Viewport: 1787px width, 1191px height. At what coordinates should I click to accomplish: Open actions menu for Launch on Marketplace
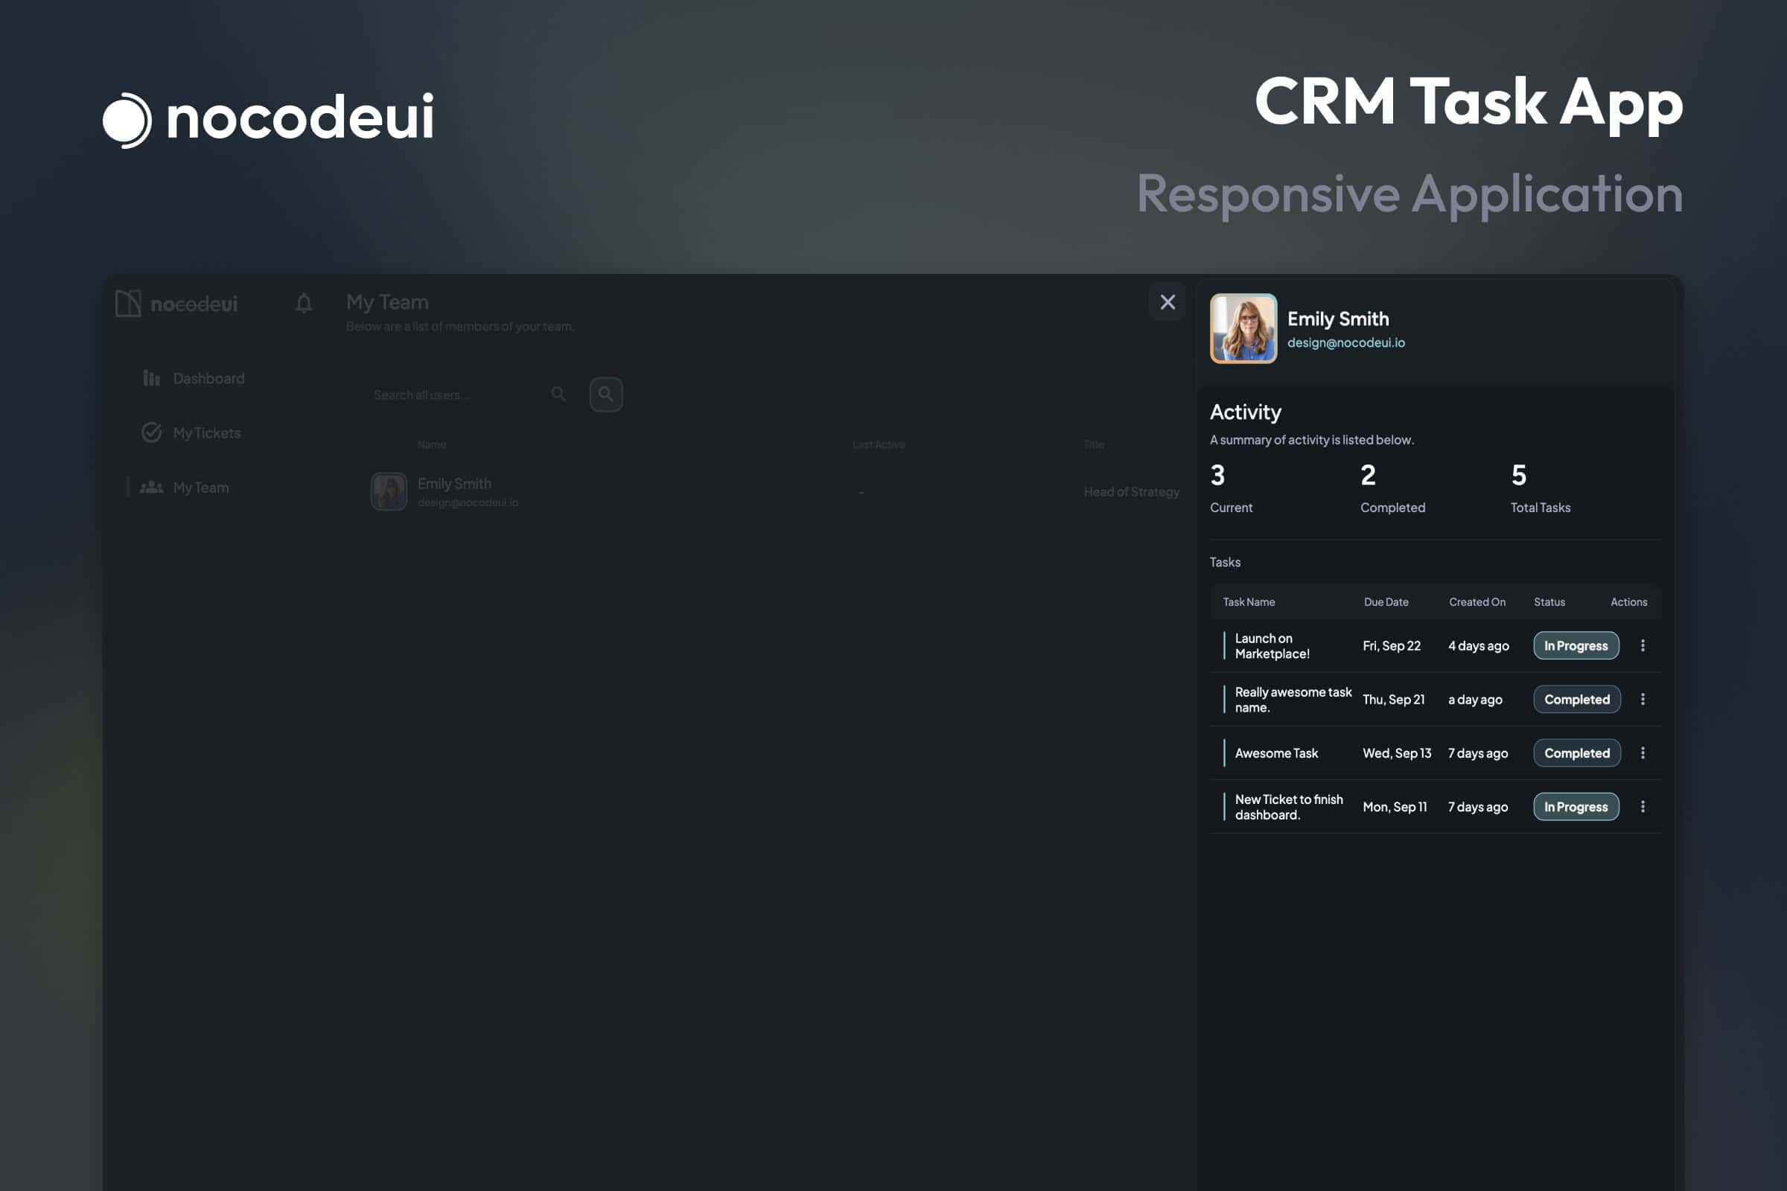click(1642, 645)
